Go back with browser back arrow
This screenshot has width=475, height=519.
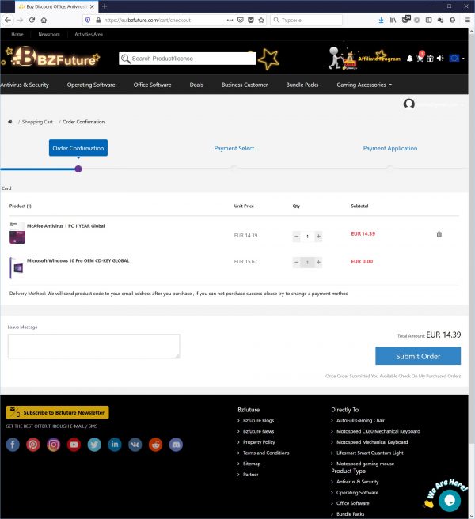[x=8, y=20]
